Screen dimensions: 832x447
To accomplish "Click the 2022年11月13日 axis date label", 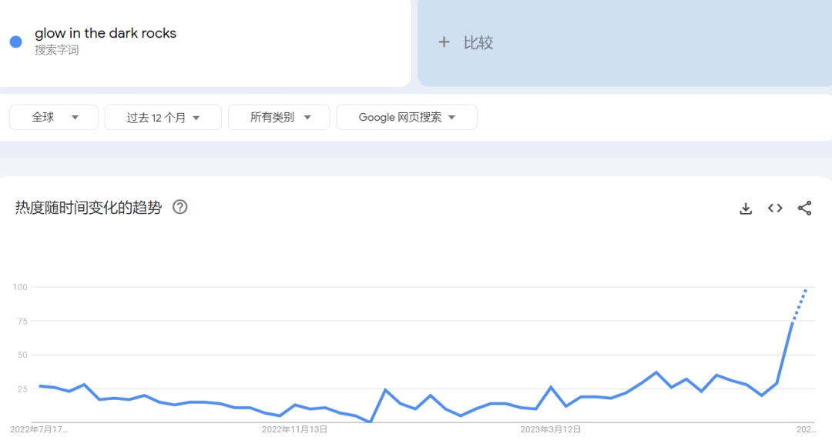I will tap(294, 429).
